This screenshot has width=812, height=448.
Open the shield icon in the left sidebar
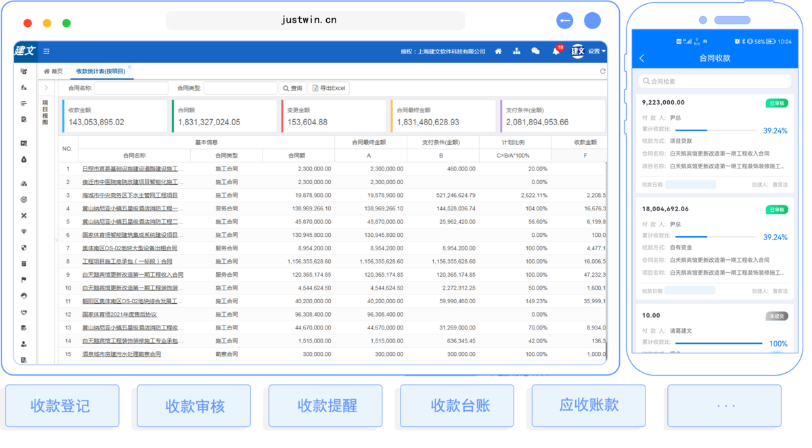coord(24,248)
